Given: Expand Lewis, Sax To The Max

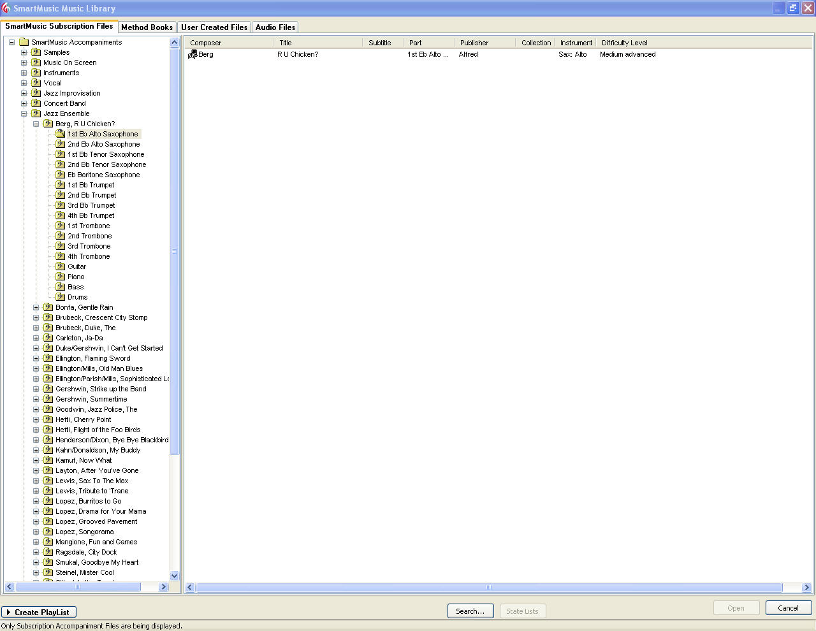Looking at the screenshot, I should coord(36,481).
